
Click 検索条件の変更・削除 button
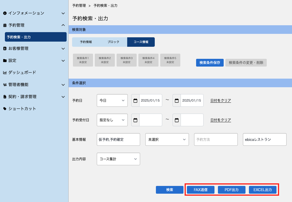tap(246, 63)
